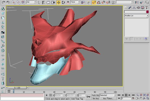Toggle the Selection Lock padlock
The image size is (150, 101).
[47, 95]
